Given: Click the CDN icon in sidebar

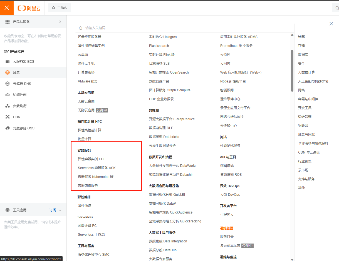Looking at the screenshot, I should pyautogui.click(x=8, y=117).
